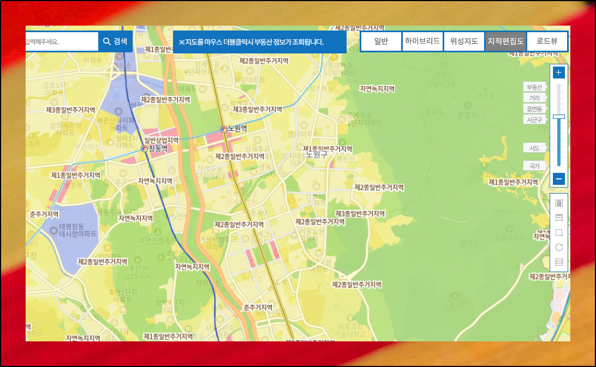Click the 태영창동데시앙아파트 label
Viewport: 596px width, 367px height.
tap(78, 230)
